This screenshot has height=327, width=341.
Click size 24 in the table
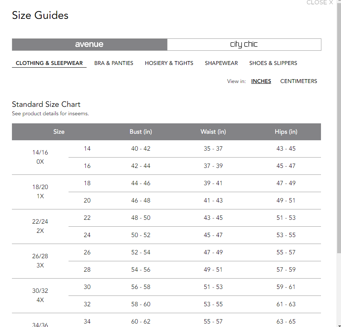(87, 235)
